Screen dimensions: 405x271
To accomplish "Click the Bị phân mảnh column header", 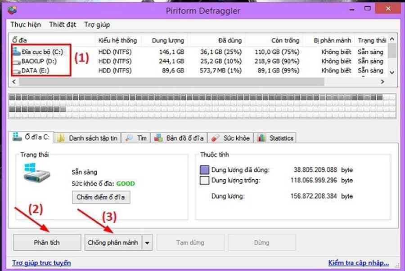I will 329,40.
